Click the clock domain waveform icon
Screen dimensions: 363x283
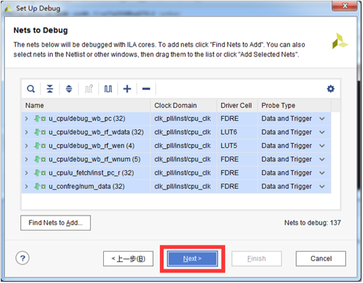(x=108, y=89)
